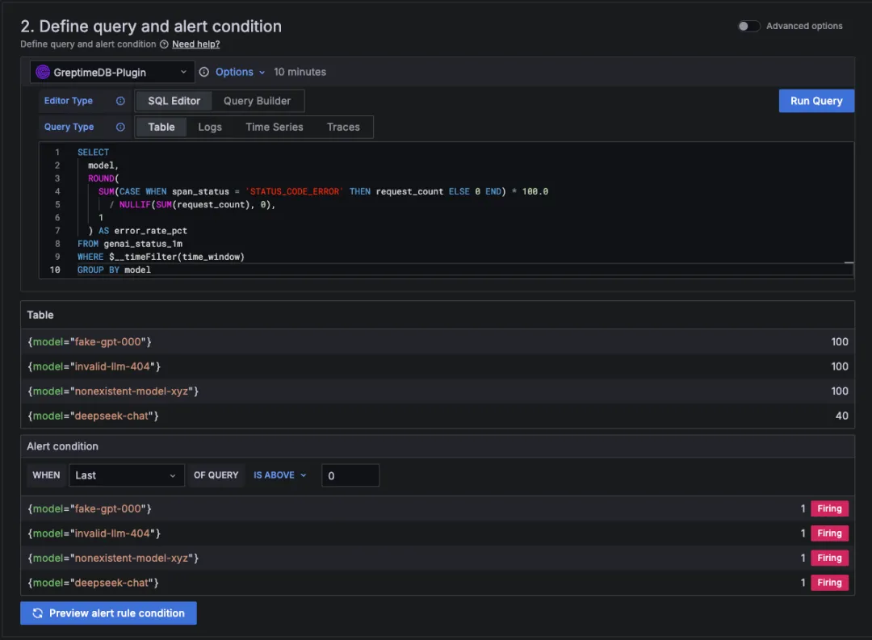Click the FROM genai_status_1m line

pyautogui.click(x=129, y=244)
